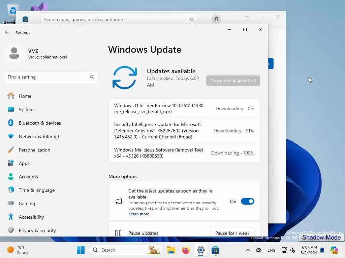
Task: Click VM6@collabnet.local account email
Action: click(x=48, y=57)
